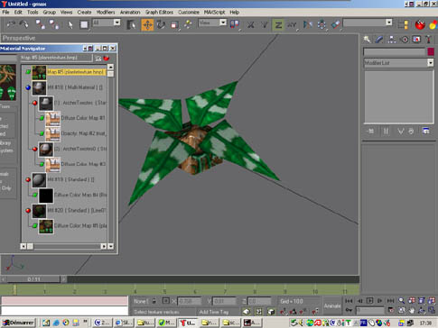Click the Play Animation button
Image resolution: width=438 pixels, height=328 pixels.
370,301
